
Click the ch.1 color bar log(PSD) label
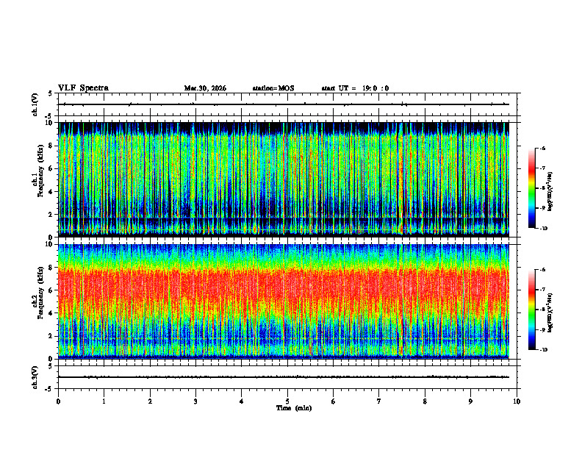coord(550,191)
